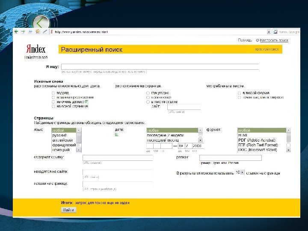The image size is (308, 231).
Task: Open the 'Настроить поиск' link
Action: click(274, 40)
